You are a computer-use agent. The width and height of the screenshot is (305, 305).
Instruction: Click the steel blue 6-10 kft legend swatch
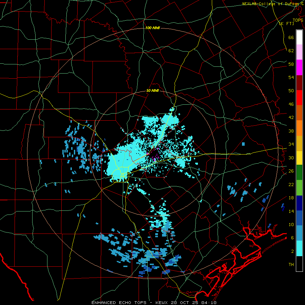[x=299, y=233]
